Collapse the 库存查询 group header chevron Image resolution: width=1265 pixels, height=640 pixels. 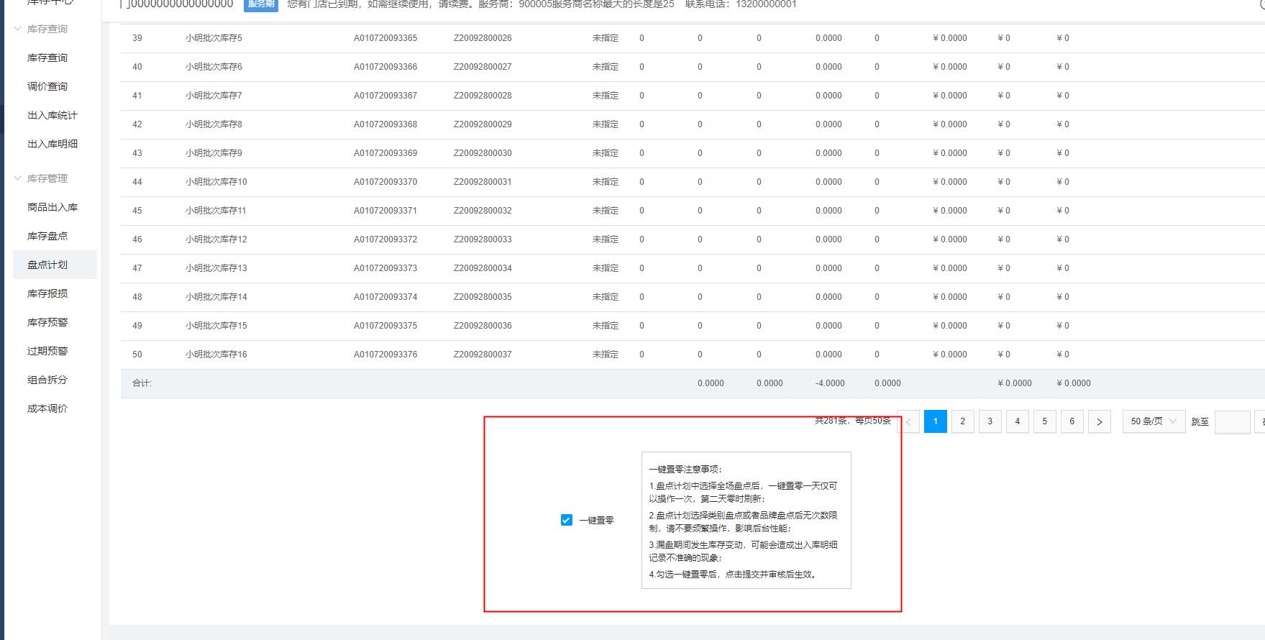click(x=18, y=29)
